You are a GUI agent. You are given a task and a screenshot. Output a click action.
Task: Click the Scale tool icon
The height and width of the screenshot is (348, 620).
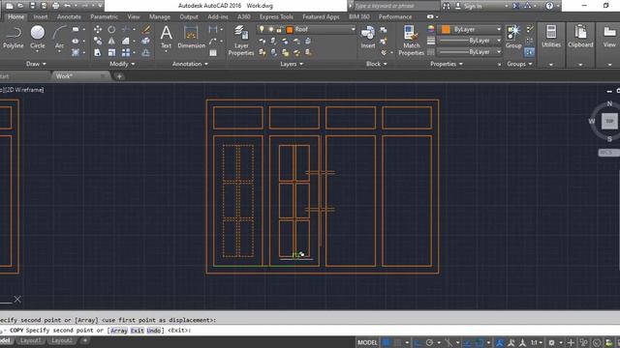pos(111,52)
